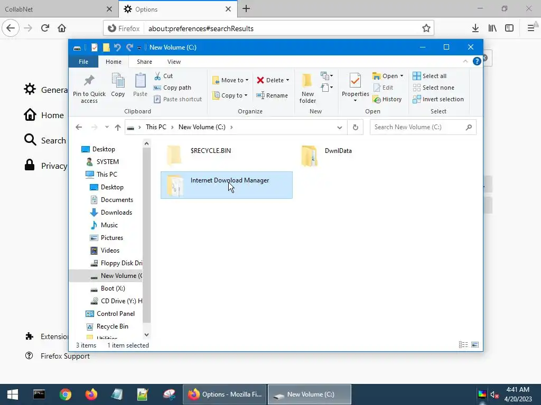Open Firefox Library icon
Screen dimensions: 541x405
click(x=492, y=28)
